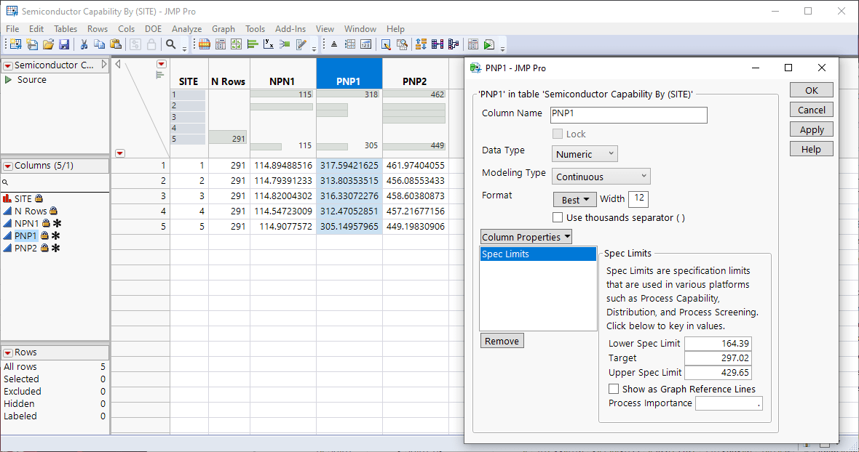Open the Analyze menu
The image size is (859, 452).
click(x=186, y=29)
